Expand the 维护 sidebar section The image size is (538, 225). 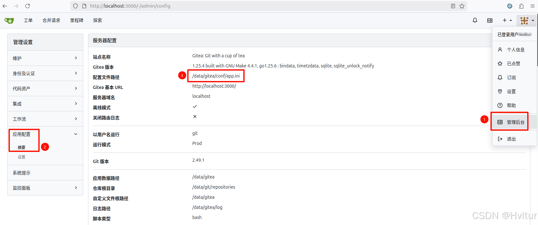pyautogui.click(x=45, y=58)
